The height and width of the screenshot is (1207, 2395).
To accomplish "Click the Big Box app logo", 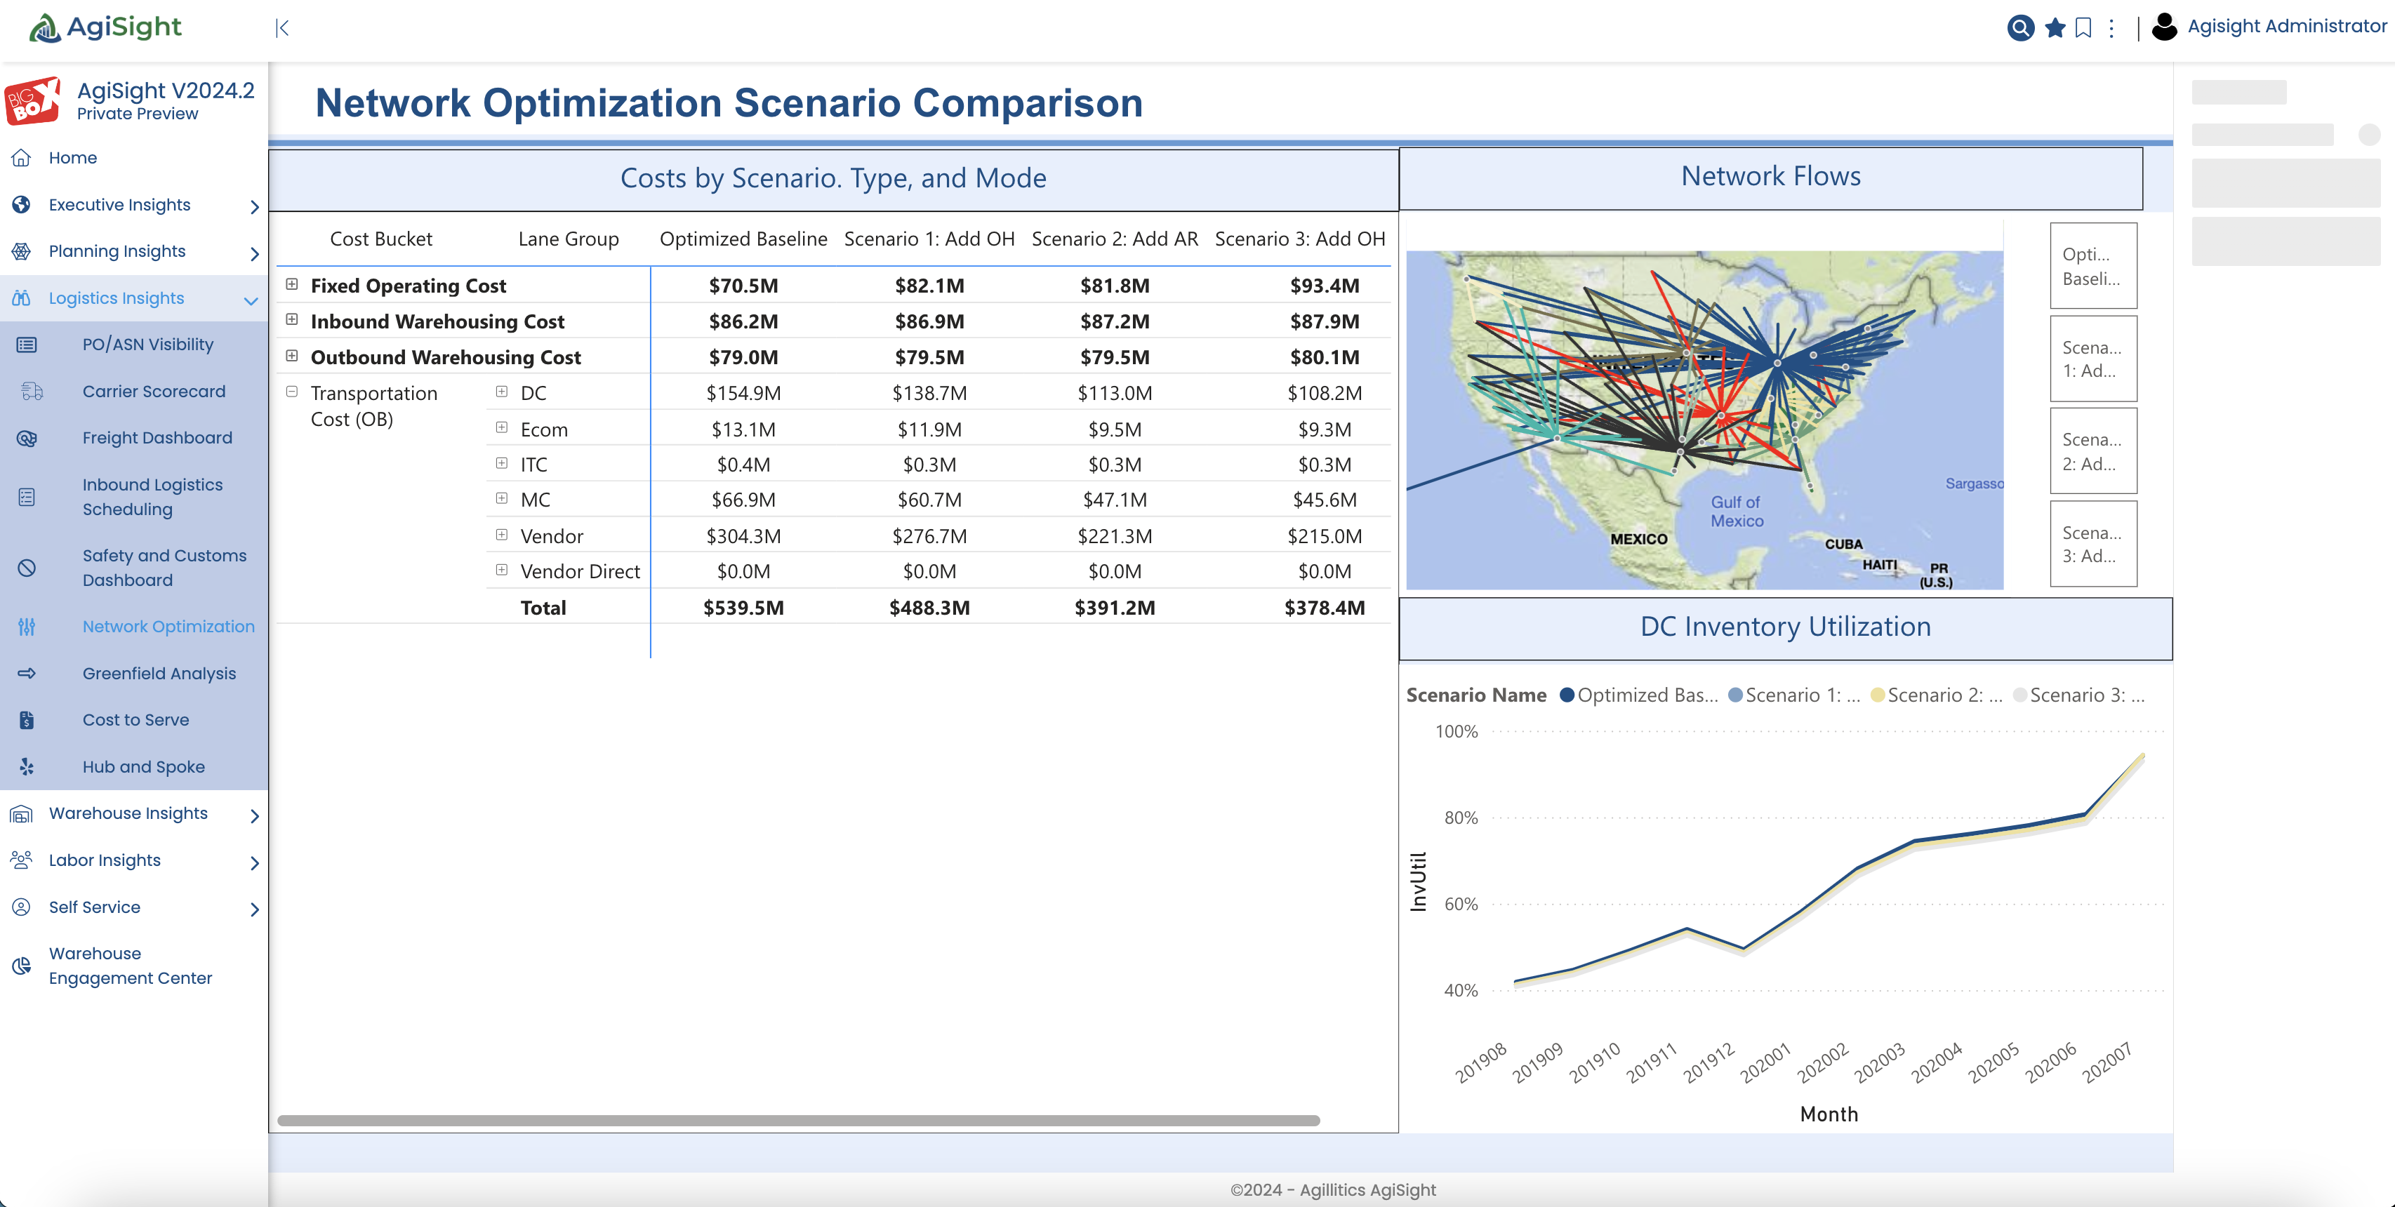I will (x=32, y=100).
